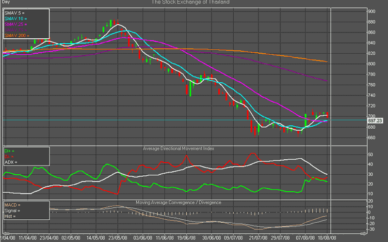Click the 660 price axis label
The height and width of the screenshot is (242, 388).
click(x=372, y=137)
